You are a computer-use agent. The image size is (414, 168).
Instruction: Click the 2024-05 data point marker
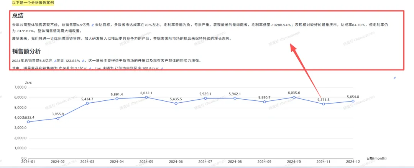click(x=146, y=97)
